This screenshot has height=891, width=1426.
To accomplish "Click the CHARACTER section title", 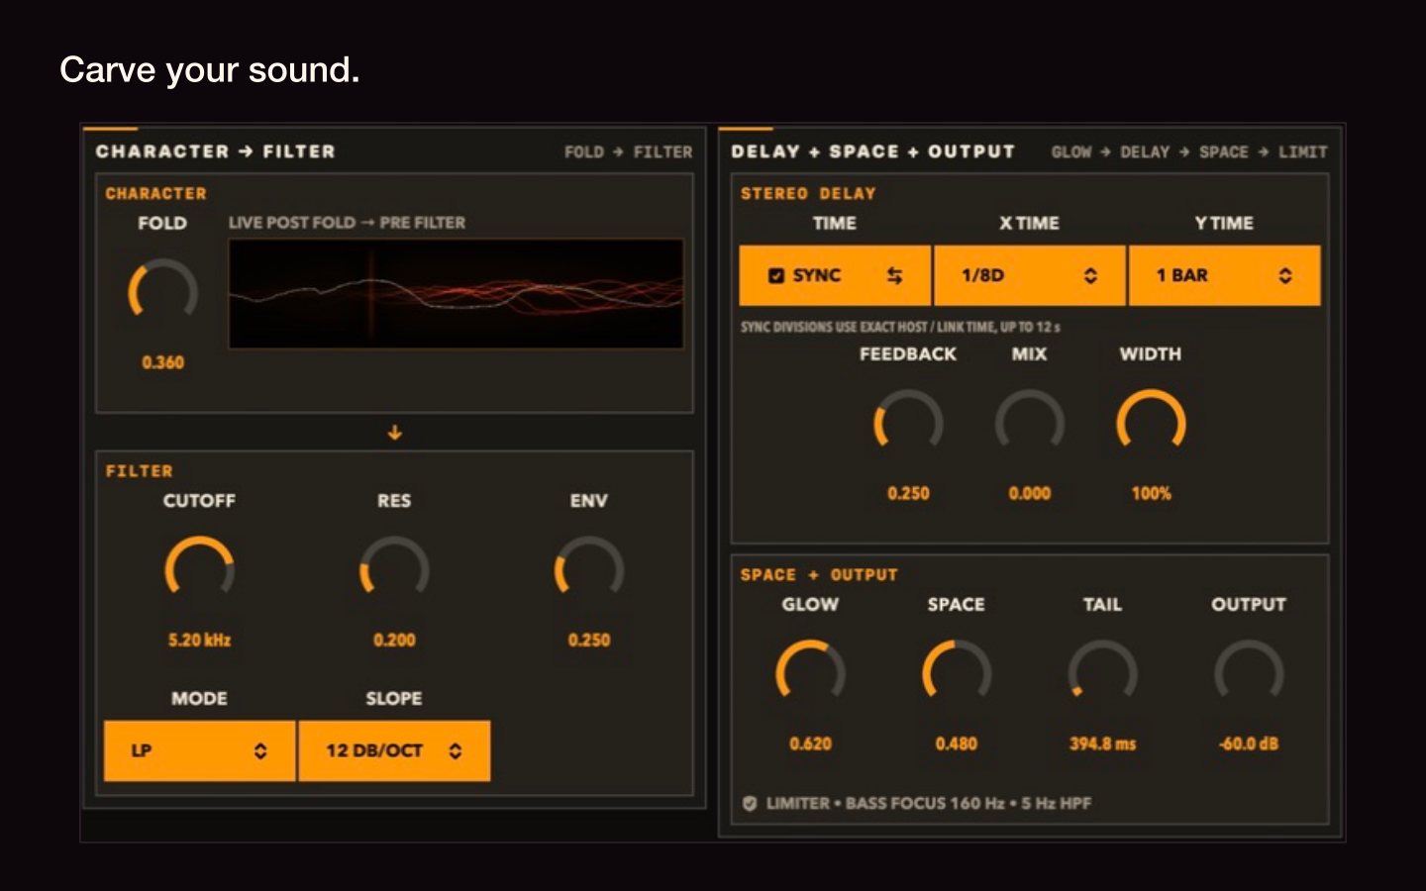I will tap(155, 193).
